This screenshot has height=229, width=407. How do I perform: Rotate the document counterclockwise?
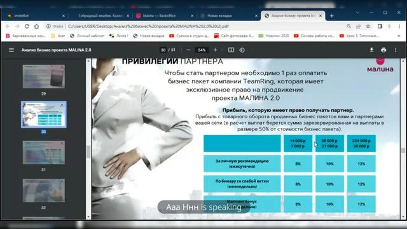242,50
